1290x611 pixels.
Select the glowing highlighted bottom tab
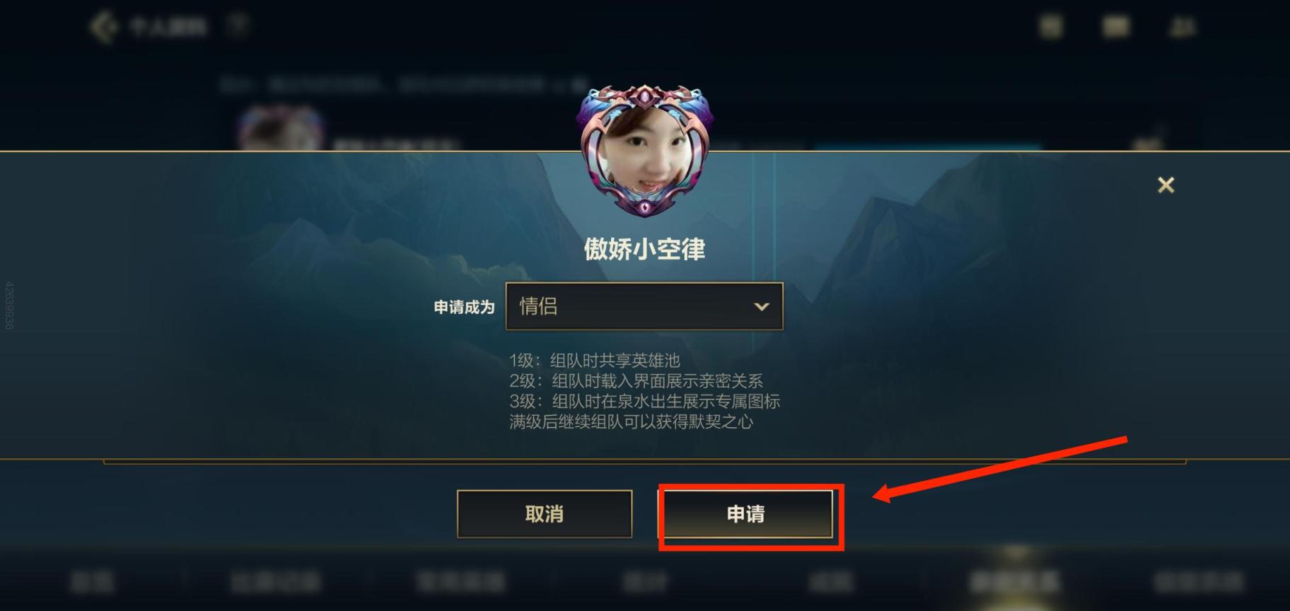[1016, 581]
